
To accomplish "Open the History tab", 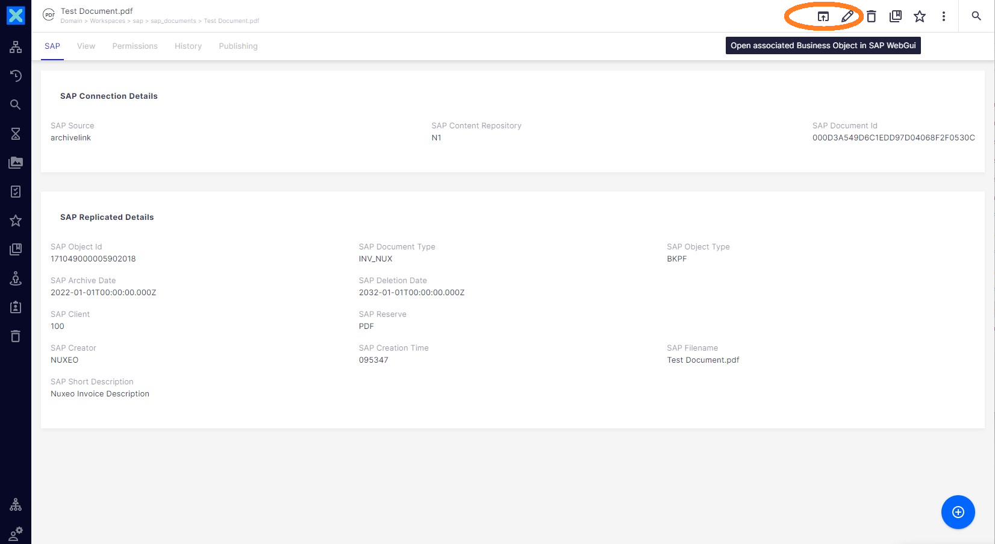I will coord(188,46).
